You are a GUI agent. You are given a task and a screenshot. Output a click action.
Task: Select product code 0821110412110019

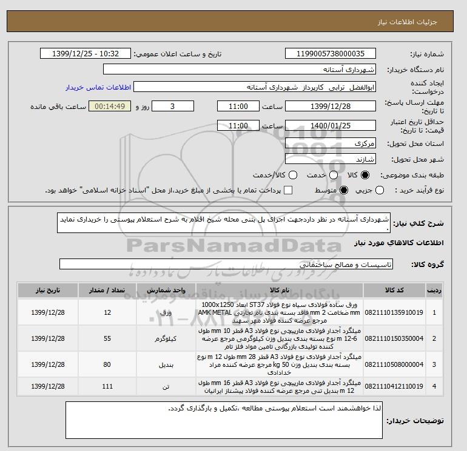[x=394, y=386]
